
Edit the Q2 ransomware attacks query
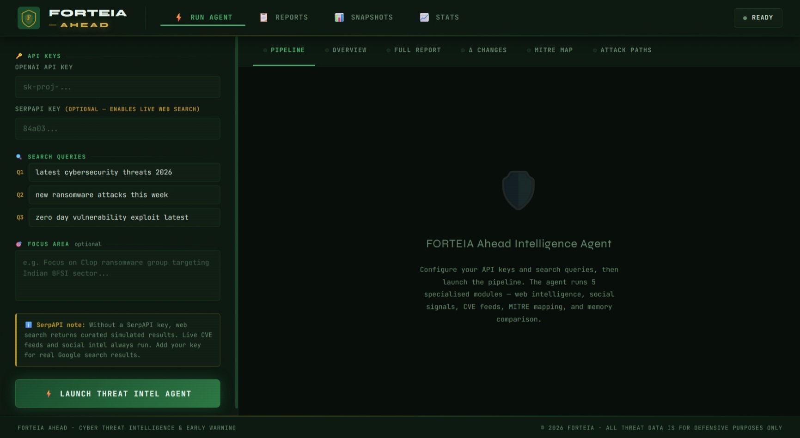[x=124, y=195]
